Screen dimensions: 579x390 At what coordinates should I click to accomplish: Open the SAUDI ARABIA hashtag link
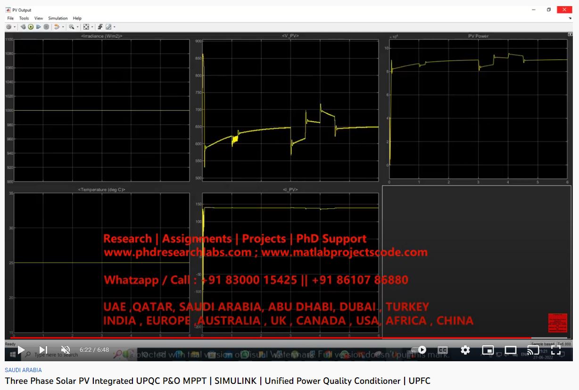pos(23,370)
